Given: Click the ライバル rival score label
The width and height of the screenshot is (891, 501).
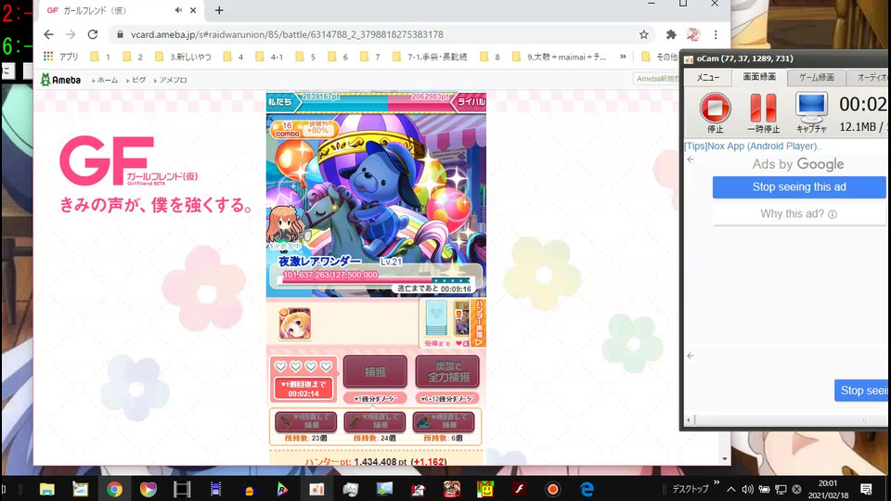Looking at the screenshot, I should (470, 102).
